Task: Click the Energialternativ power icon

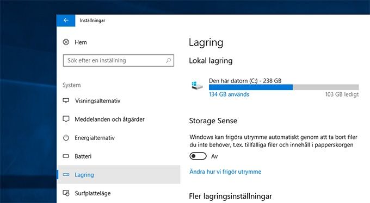Action: click(x=66, y=137)
